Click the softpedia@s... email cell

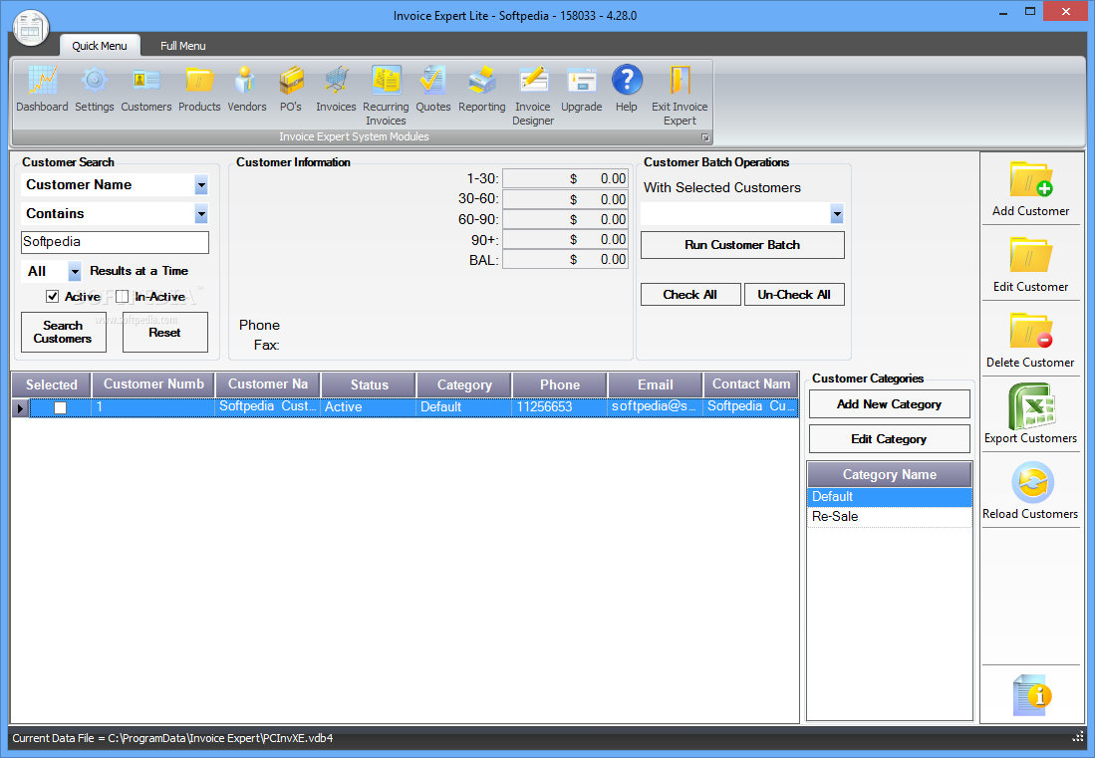(x=655, y=407)
